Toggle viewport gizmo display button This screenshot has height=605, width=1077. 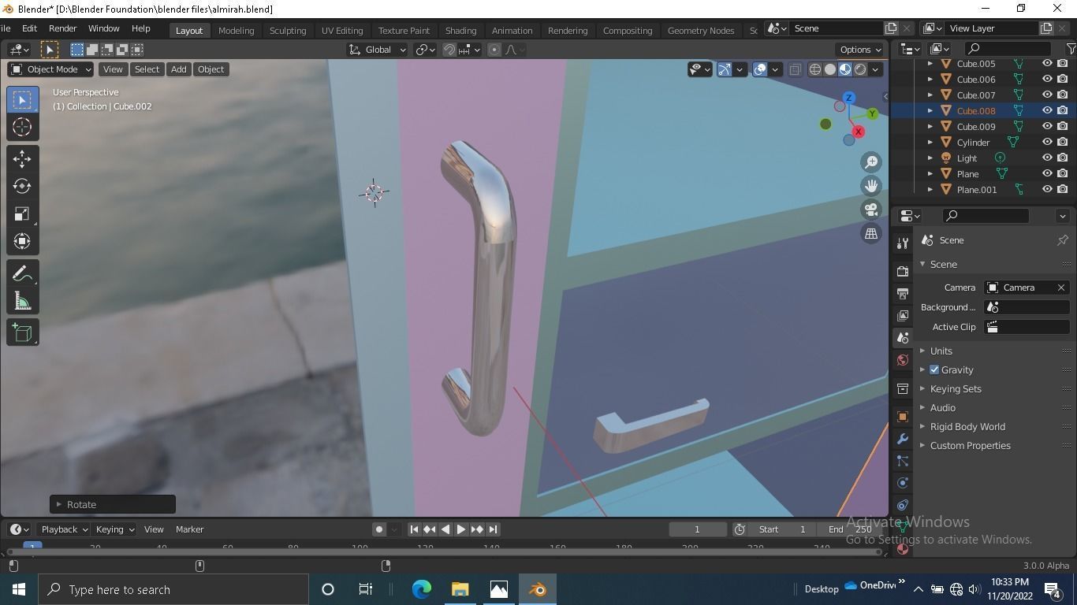[725, 69]
